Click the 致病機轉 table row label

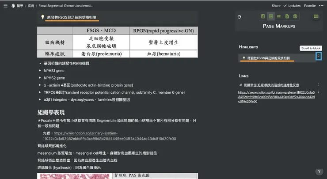55,42
